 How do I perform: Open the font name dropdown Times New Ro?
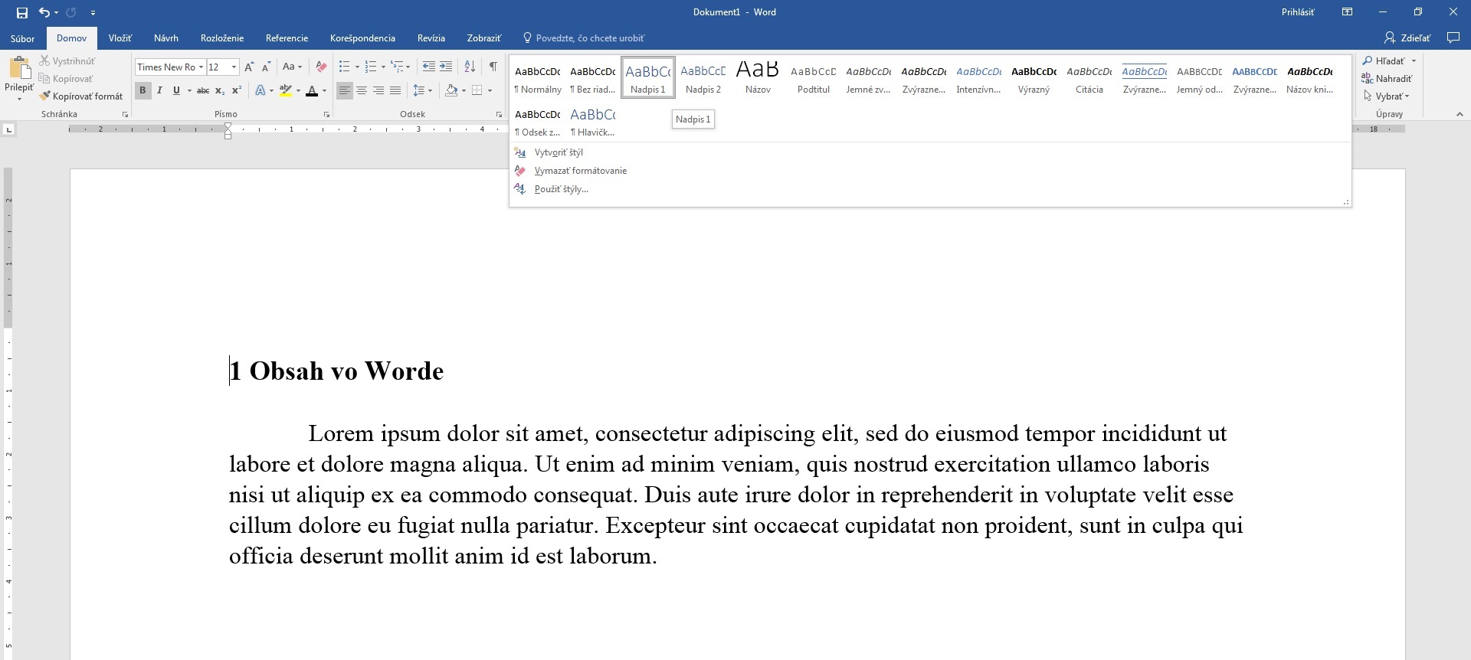point(201,67)
